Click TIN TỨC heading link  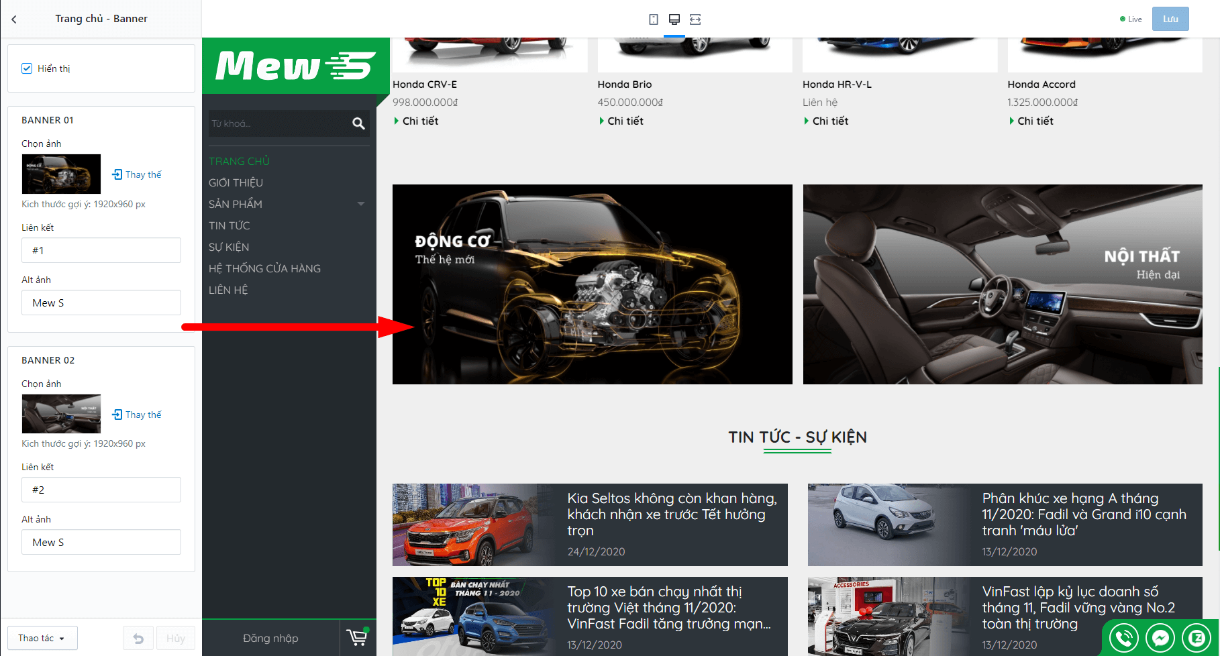(760, 437)
